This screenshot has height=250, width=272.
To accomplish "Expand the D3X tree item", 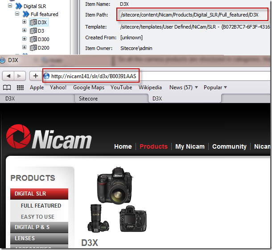I will [24, 22].
